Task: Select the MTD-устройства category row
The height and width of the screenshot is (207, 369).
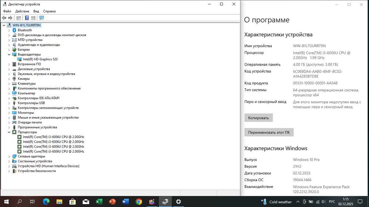Action: (30, 40)
